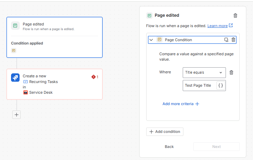Click the Page Condition type icon

click(159, 39)
